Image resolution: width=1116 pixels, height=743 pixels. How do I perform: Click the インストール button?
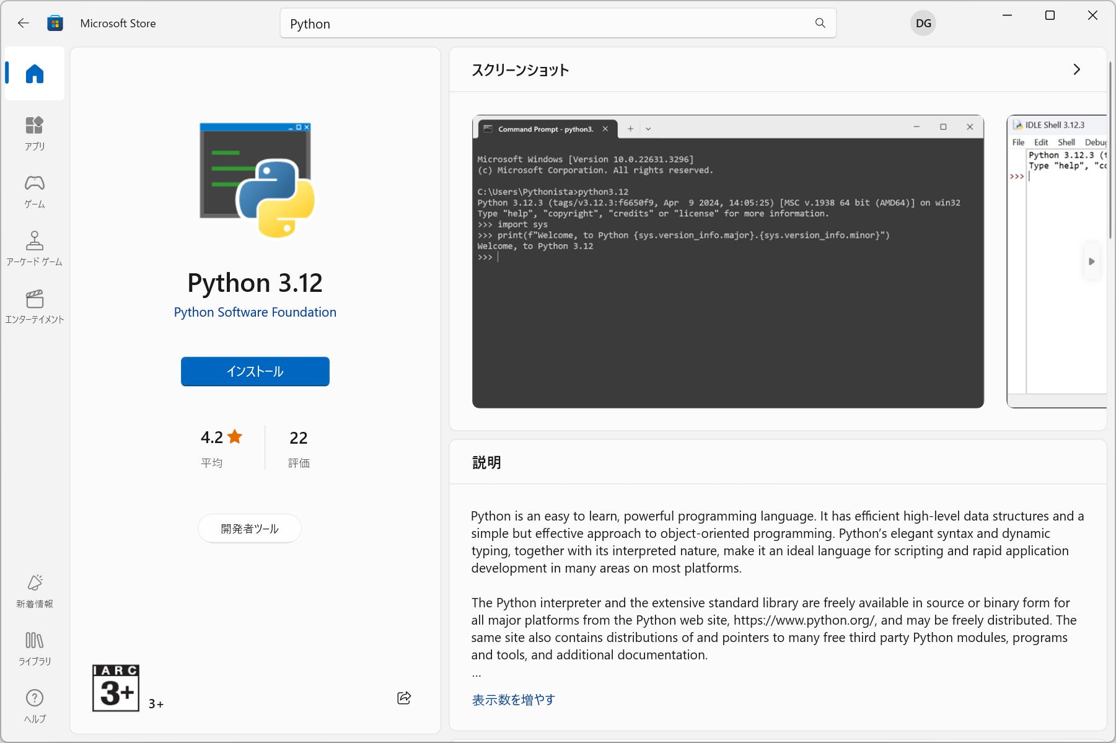pos(255,371)
